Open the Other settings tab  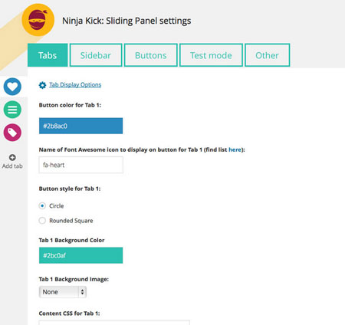[268, 55]
